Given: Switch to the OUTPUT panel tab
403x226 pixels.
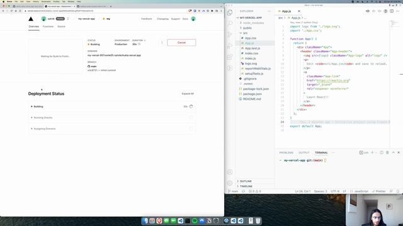Looking at the screenshot, I should tap(304, 153).
